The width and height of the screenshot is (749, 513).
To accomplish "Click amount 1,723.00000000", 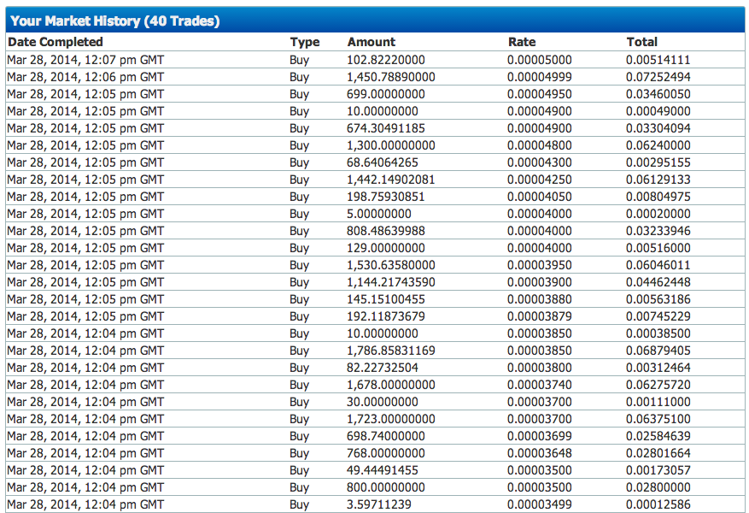I will coord(391,419).
